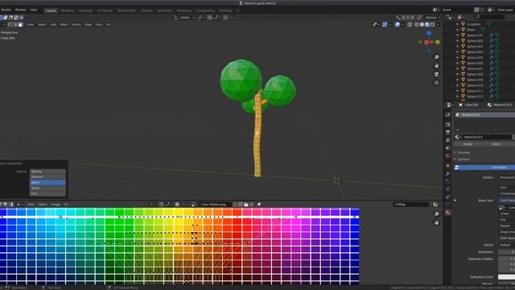This screenshot has height=290, width=515.
Task: Open the Mesh menu in viewport header
Action: coord(64,24)
